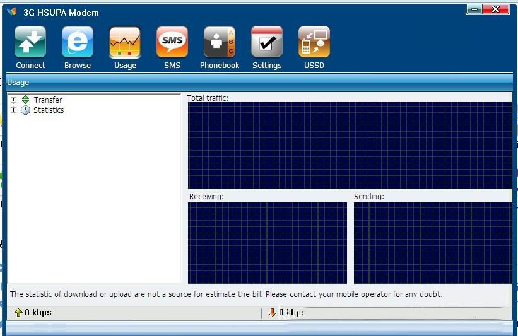This screenshot has width=518, height=336.
Task: Click inside the Receiving graph
Action: click(268, 243)
